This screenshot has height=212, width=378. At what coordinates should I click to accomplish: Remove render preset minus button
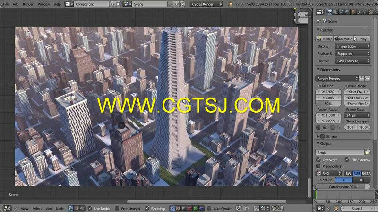367,79
